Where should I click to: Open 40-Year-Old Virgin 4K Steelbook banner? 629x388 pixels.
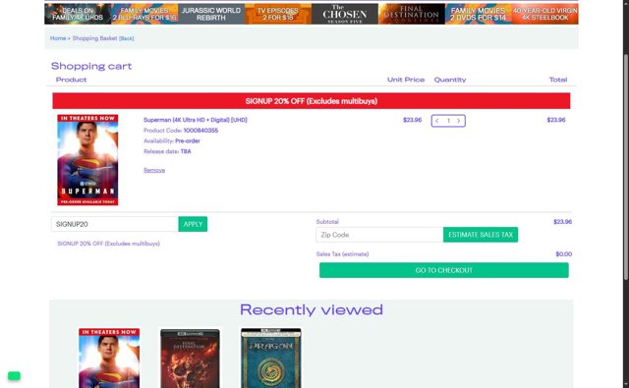click(545, 14)
